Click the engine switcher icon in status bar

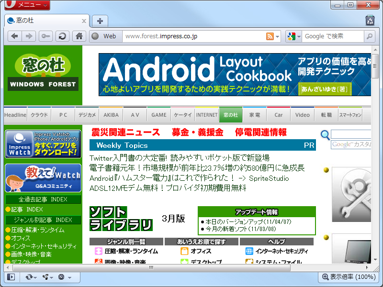[29, 276]
